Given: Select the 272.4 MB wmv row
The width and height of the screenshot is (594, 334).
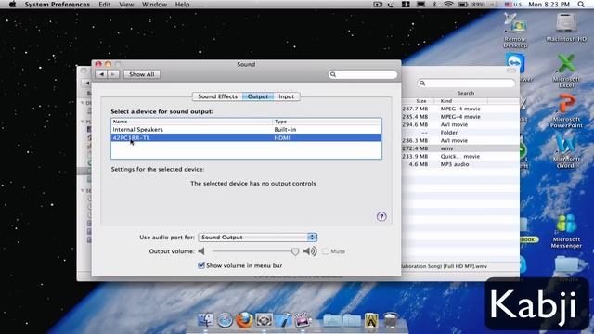Looking at the screenshot, I should tap(460, 148).
